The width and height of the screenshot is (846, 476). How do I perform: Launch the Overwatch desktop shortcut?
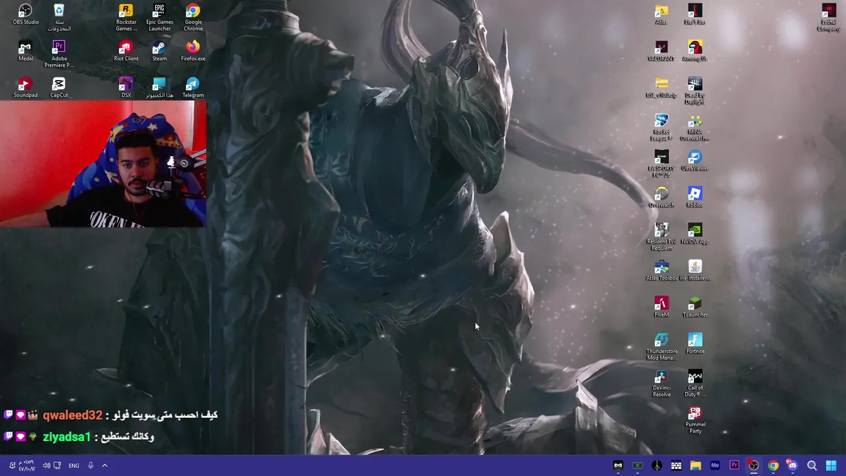661,197
